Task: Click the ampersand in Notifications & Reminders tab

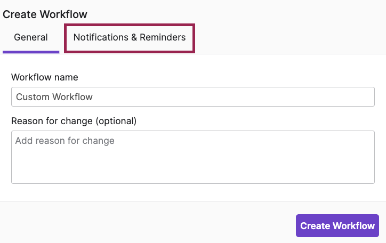Action: coord(134,37)
